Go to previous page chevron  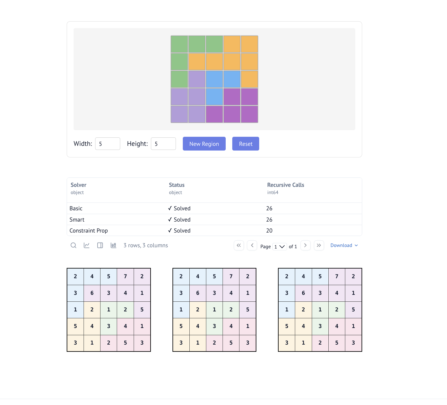[x=252, y=245]
